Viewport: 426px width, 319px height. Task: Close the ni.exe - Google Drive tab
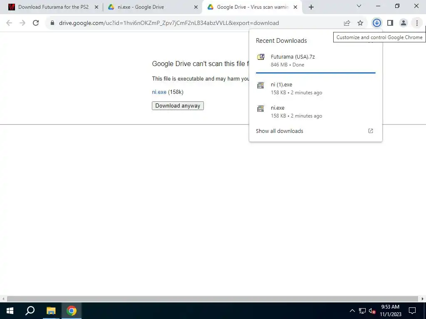[196, 7]
